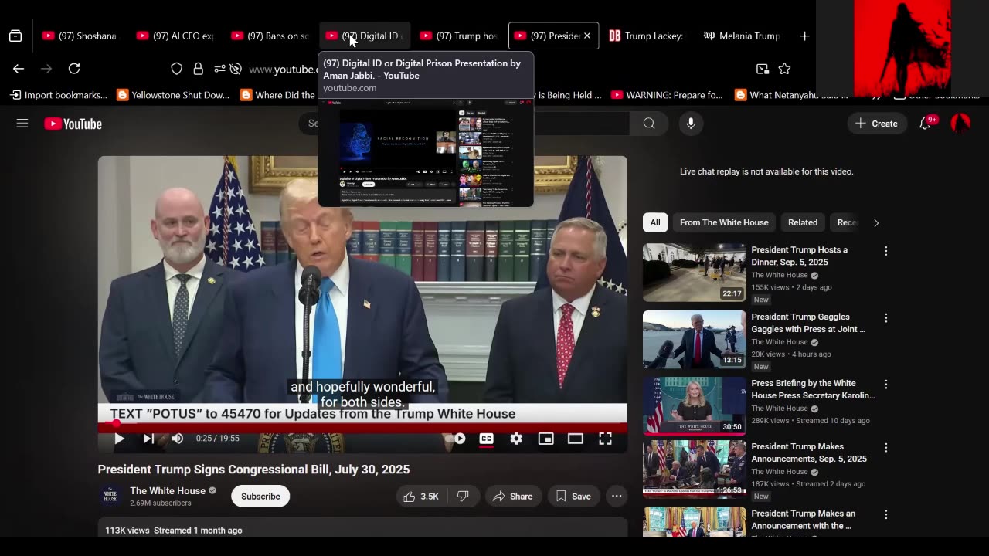
Task: Open more actions ellipsis under video
Action: tap(617, 497)
